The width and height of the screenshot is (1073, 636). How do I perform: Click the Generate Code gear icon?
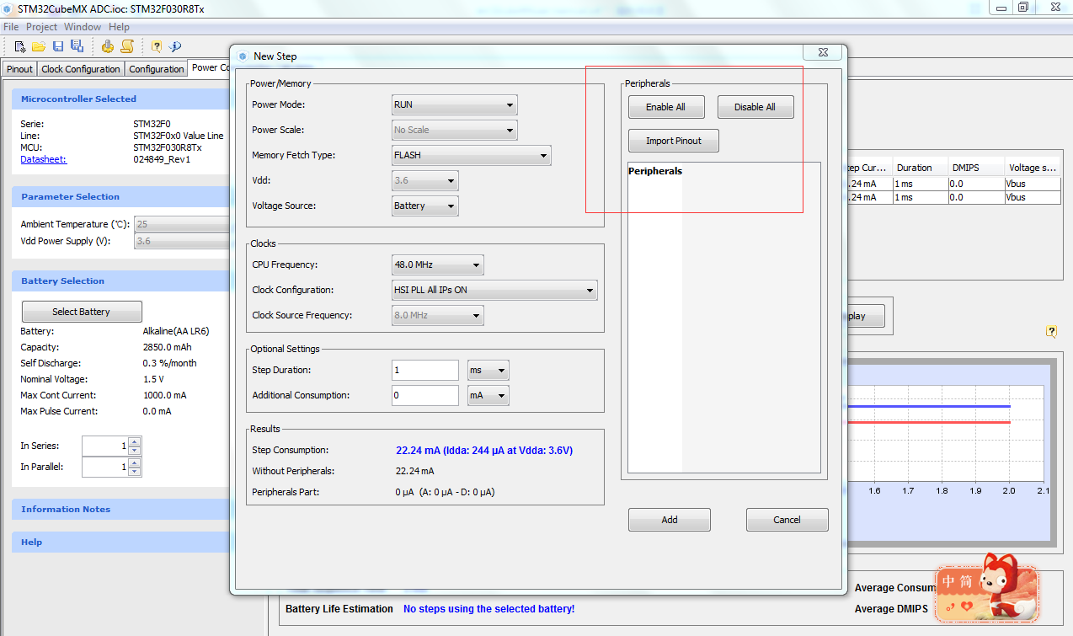coord(108,46)
